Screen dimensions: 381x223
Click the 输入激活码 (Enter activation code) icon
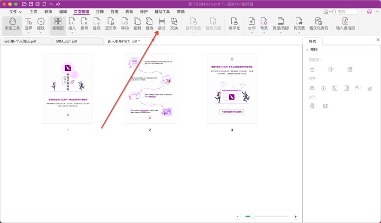(346, 23)
